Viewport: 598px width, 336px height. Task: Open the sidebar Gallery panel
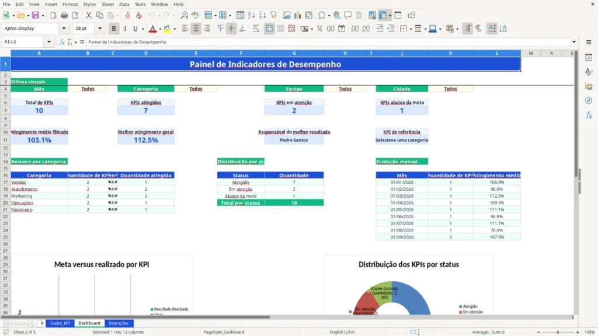(x=589, y=86)
